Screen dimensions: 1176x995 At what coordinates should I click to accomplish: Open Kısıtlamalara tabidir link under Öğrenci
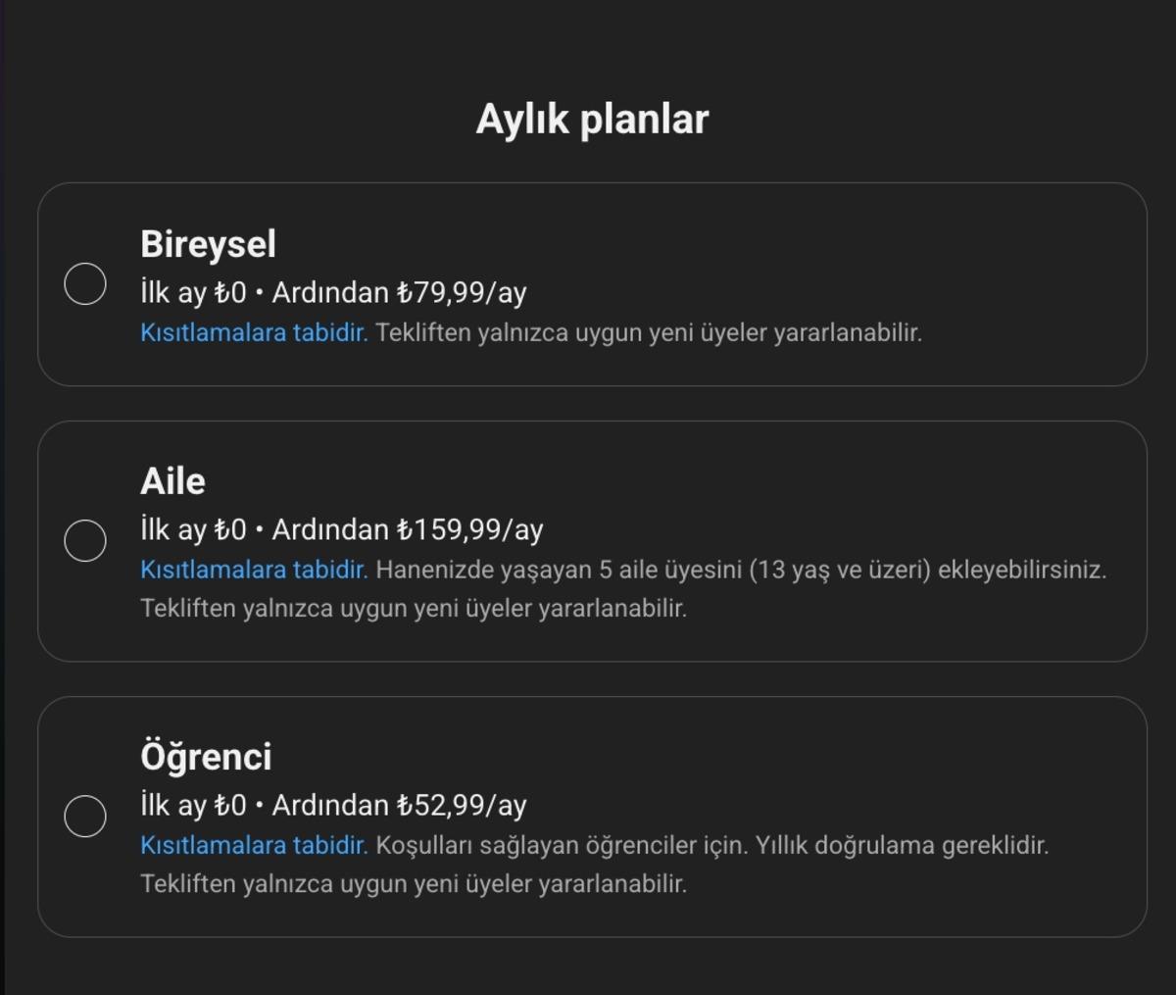[254, 846]
